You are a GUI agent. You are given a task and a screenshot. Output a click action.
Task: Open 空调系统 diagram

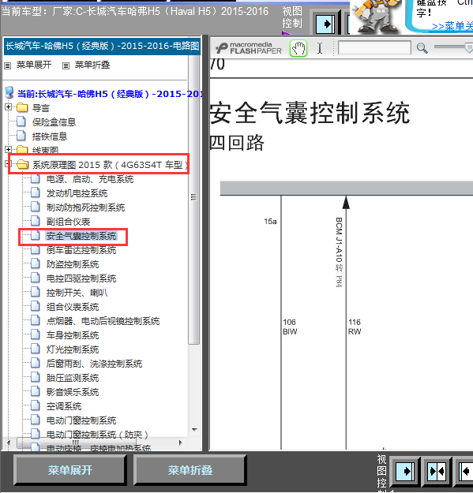64,406
